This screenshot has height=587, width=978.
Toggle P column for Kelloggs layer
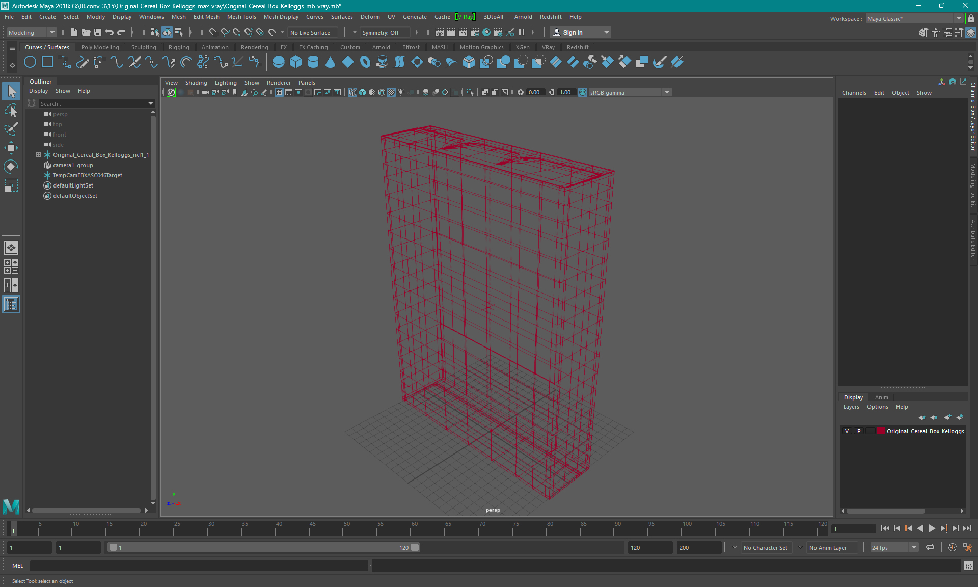point(858,431)
